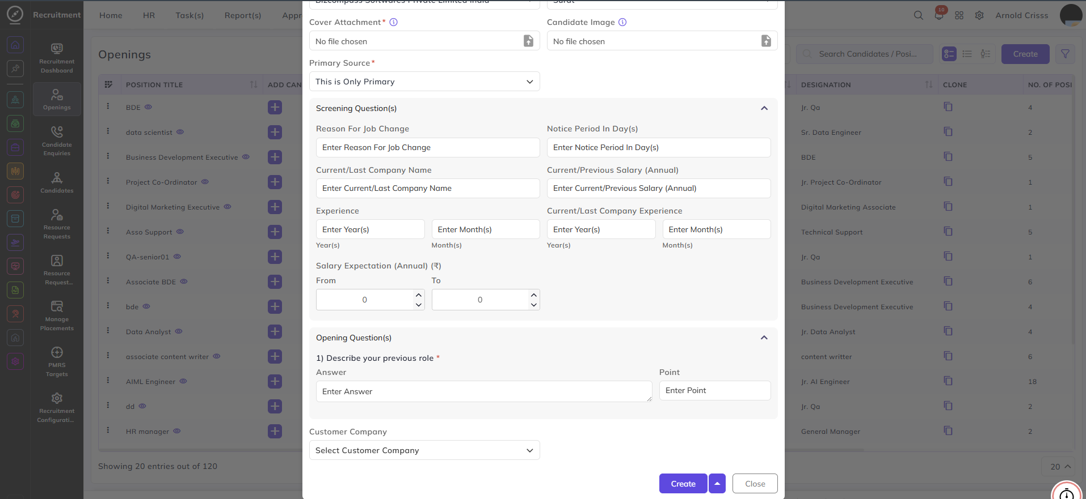The height and width of the screenshot is (499, 1086).
Task: Clone the Technical Support opening
Action: click(948, 231)
